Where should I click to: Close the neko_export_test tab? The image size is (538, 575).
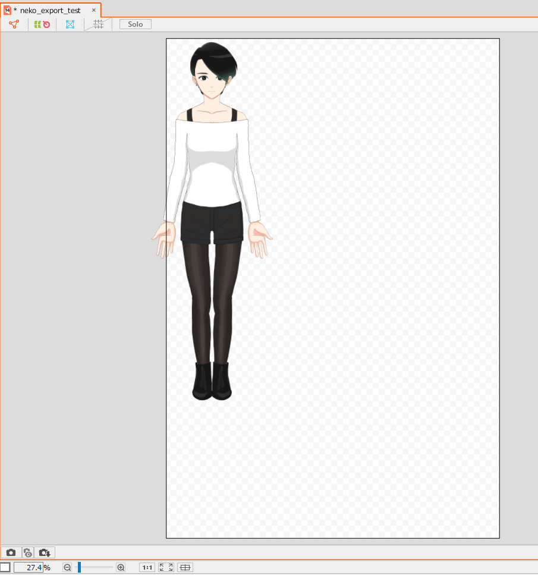pyautogui.click(x=93, y=10)
